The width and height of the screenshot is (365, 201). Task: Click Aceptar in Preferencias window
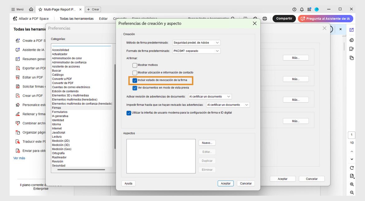tap(282, 179)
